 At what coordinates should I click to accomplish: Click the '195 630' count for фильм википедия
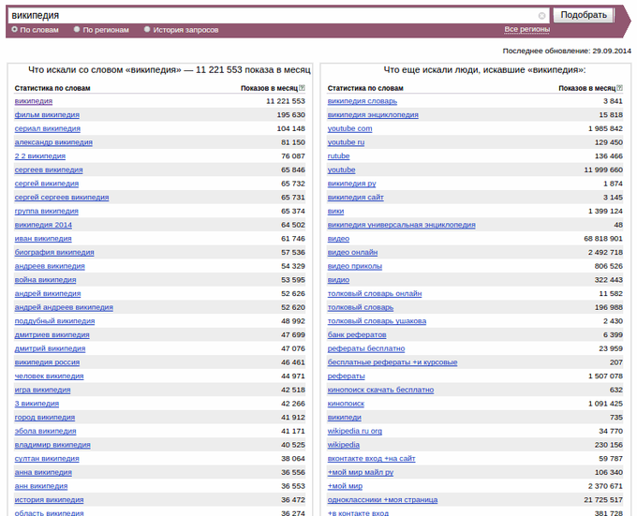291,115
